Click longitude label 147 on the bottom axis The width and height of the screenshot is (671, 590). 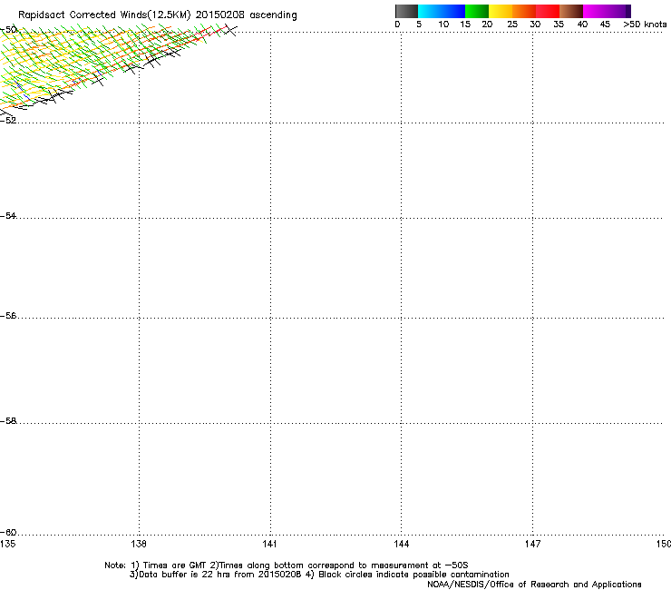pyautogui.click(x=532, y=544)
